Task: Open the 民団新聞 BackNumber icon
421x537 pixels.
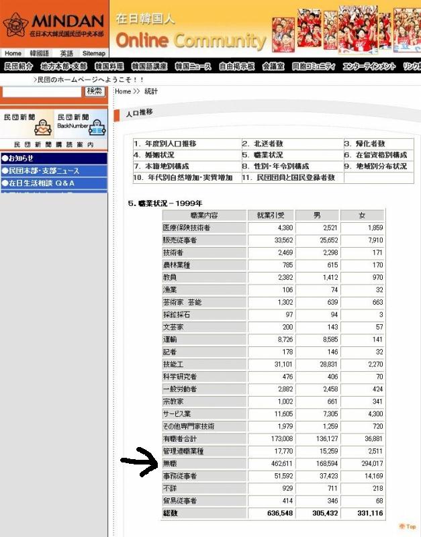Action: pos(97,127)
